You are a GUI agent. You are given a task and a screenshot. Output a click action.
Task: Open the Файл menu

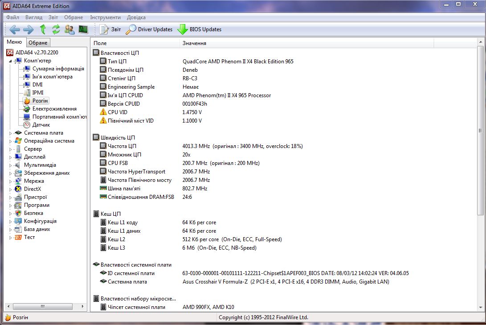pyautogui.click(x=13, y=17)
